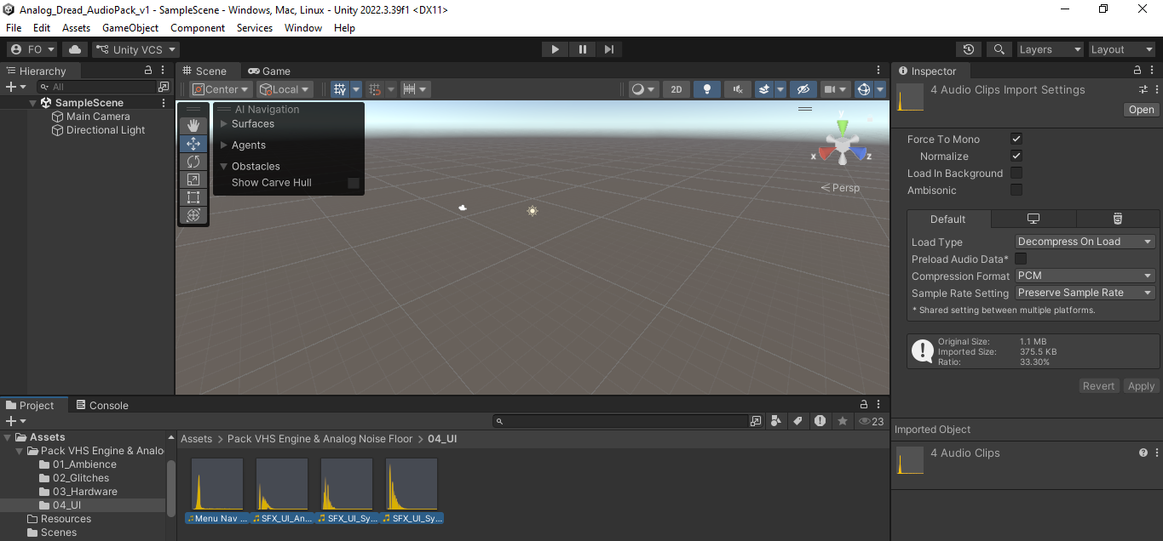Open the preset selector icon in Inspector
Image resolution: width=1163 pixels, height=541 pixels.
(1143, 89)
